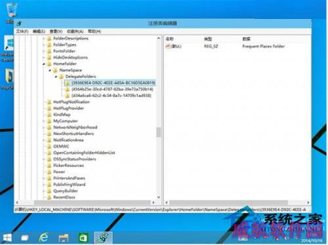Click the DelegateFolders folder icon

point(62,77)
